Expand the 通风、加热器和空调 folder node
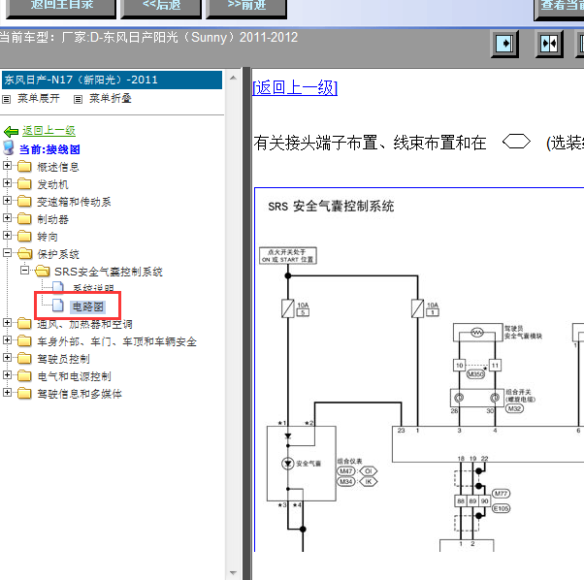Viewport: 584px width, 580px height. (7, 322)
